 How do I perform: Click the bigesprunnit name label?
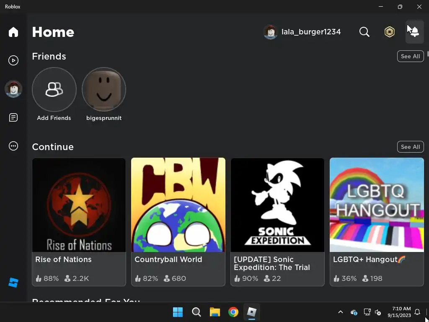[104, 118]
